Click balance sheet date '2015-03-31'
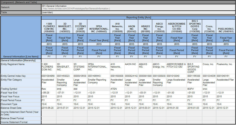Image resolution: width=236 pixels, height=125 pixels. [145, 108]
